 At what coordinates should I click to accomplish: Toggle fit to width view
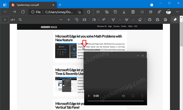pyautogui.click(x=84, y=20)
